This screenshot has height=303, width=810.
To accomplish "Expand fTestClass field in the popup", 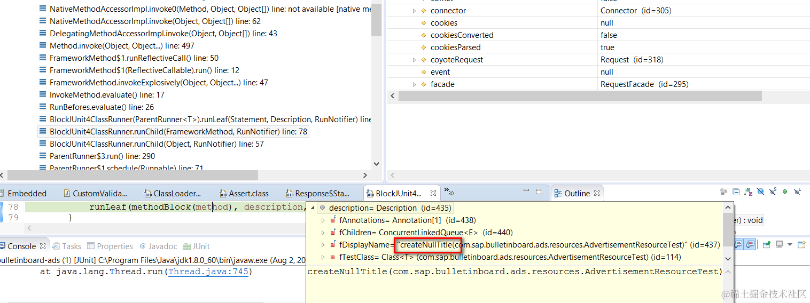I will coord(323,257).
